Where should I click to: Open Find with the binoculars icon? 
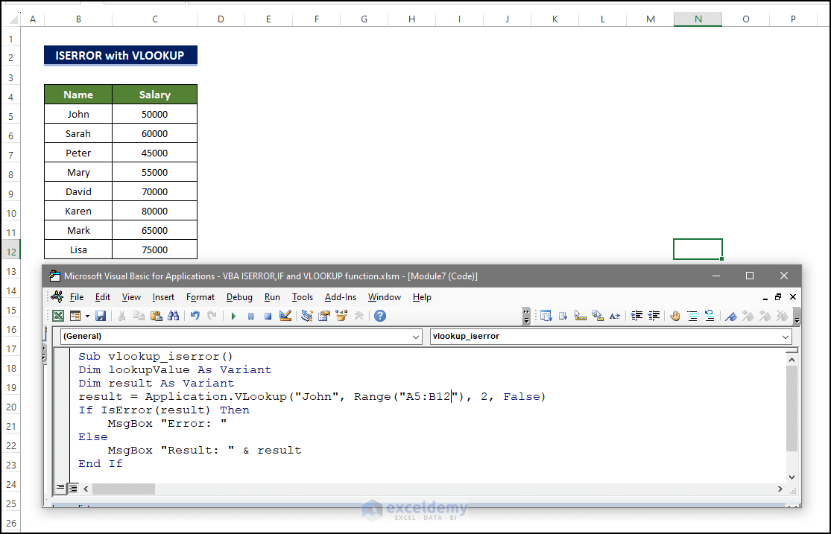(x=174, y=317)
